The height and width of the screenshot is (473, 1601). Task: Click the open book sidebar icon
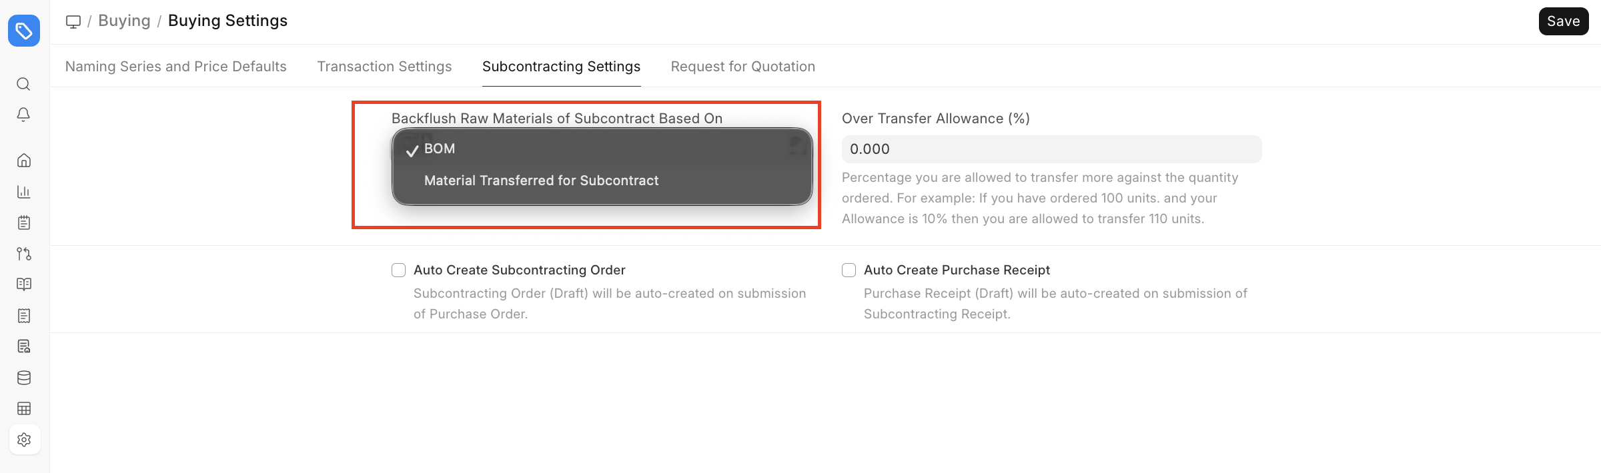(24, 284)
